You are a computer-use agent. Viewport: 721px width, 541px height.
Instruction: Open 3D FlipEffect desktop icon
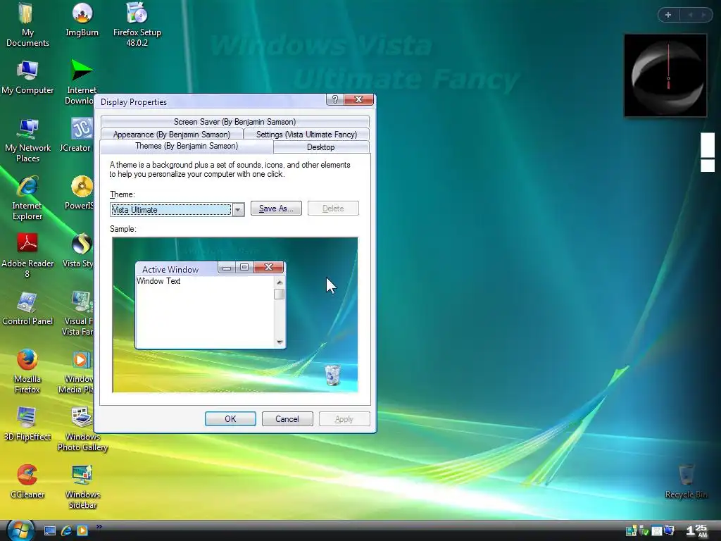(x=27, y=424)
